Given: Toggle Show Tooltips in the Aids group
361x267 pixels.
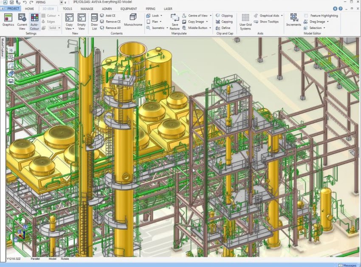Looking at the screenshot, I should [x=269, y=21].
